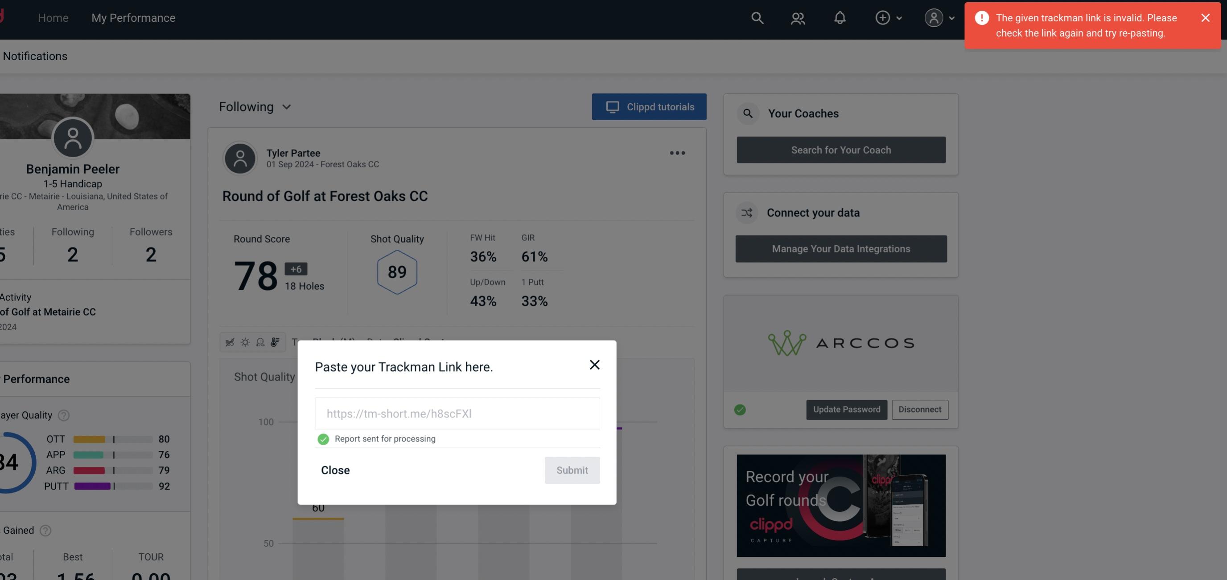
Task: Expand the add content dropdown arrow
Action: 899,17
